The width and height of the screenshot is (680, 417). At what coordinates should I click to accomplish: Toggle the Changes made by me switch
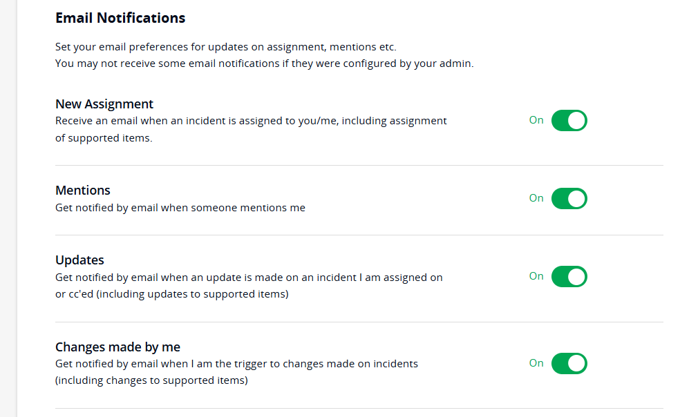coord(569,364)
